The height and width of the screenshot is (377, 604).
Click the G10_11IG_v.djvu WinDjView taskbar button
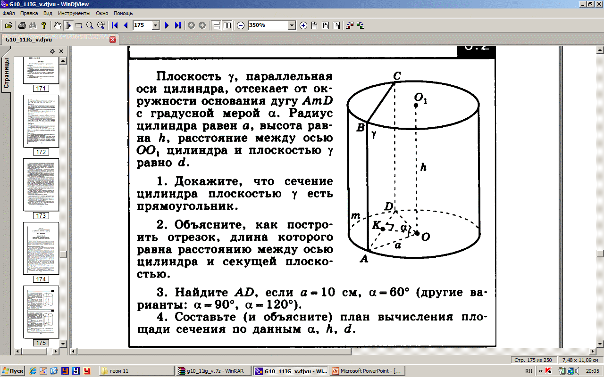point(289,371)
